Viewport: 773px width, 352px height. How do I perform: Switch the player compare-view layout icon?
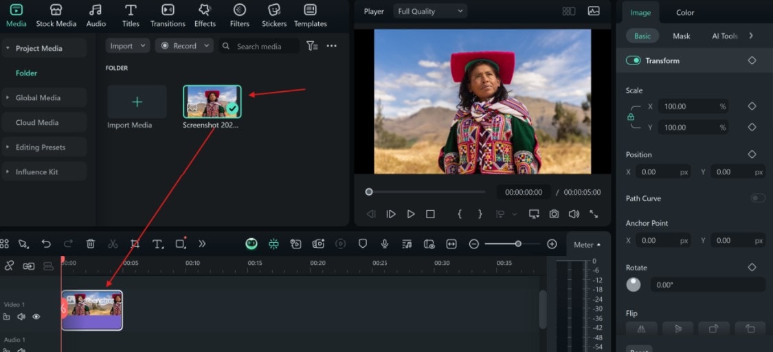pos(569,12)
